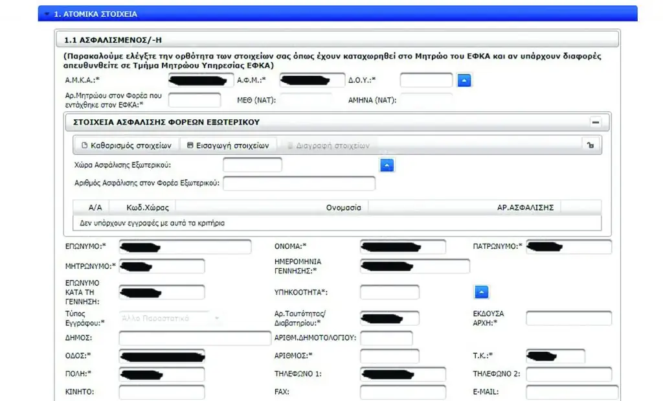Click Αριθμός Ασφάλισης στον Φορέα Εξωτερικού input
This screenshot has width=663, height=401.
298,183
